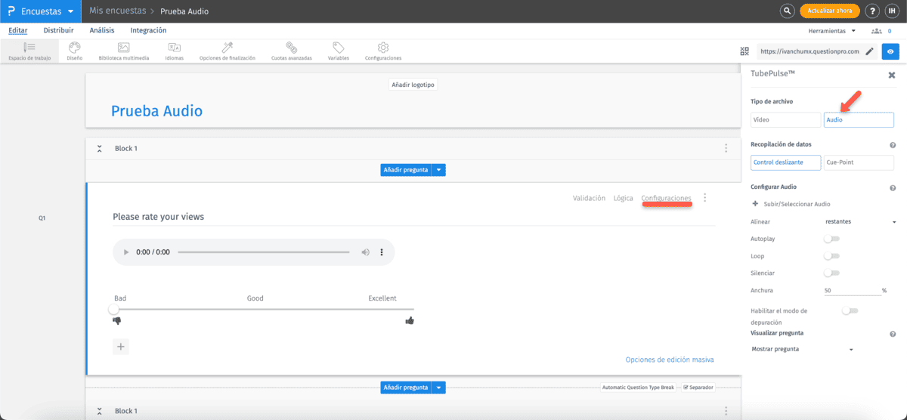Toggle the Loop switch
The width and height of the screenshot is (907, 420).
tap(831, 256)
